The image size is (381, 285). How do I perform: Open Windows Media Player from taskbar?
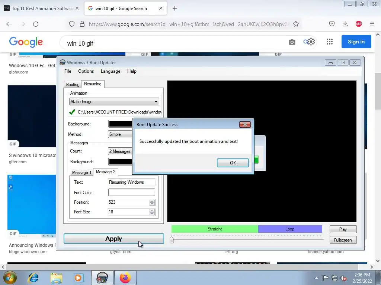click(79, 278)
